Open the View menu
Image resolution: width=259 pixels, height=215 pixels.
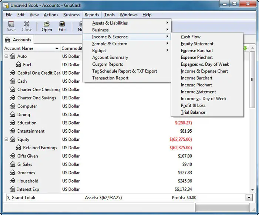pyautogui.click(x=34, y=15)
